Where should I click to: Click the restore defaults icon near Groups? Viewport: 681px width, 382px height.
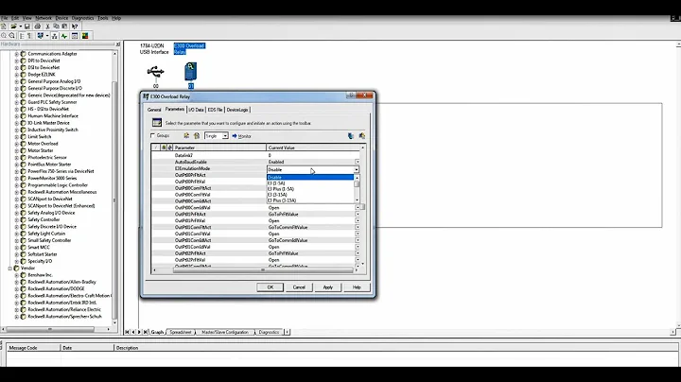[186, 136]
